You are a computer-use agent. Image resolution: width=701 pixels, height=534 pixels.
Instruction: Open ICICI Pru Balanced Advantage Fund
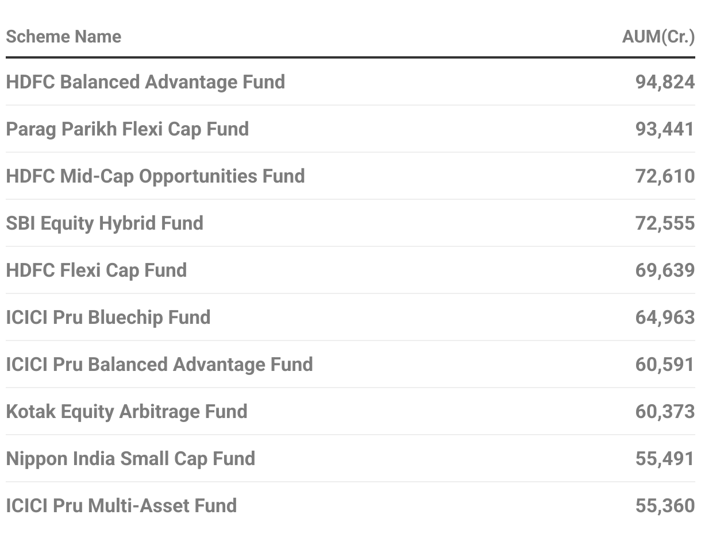point(159,365)
